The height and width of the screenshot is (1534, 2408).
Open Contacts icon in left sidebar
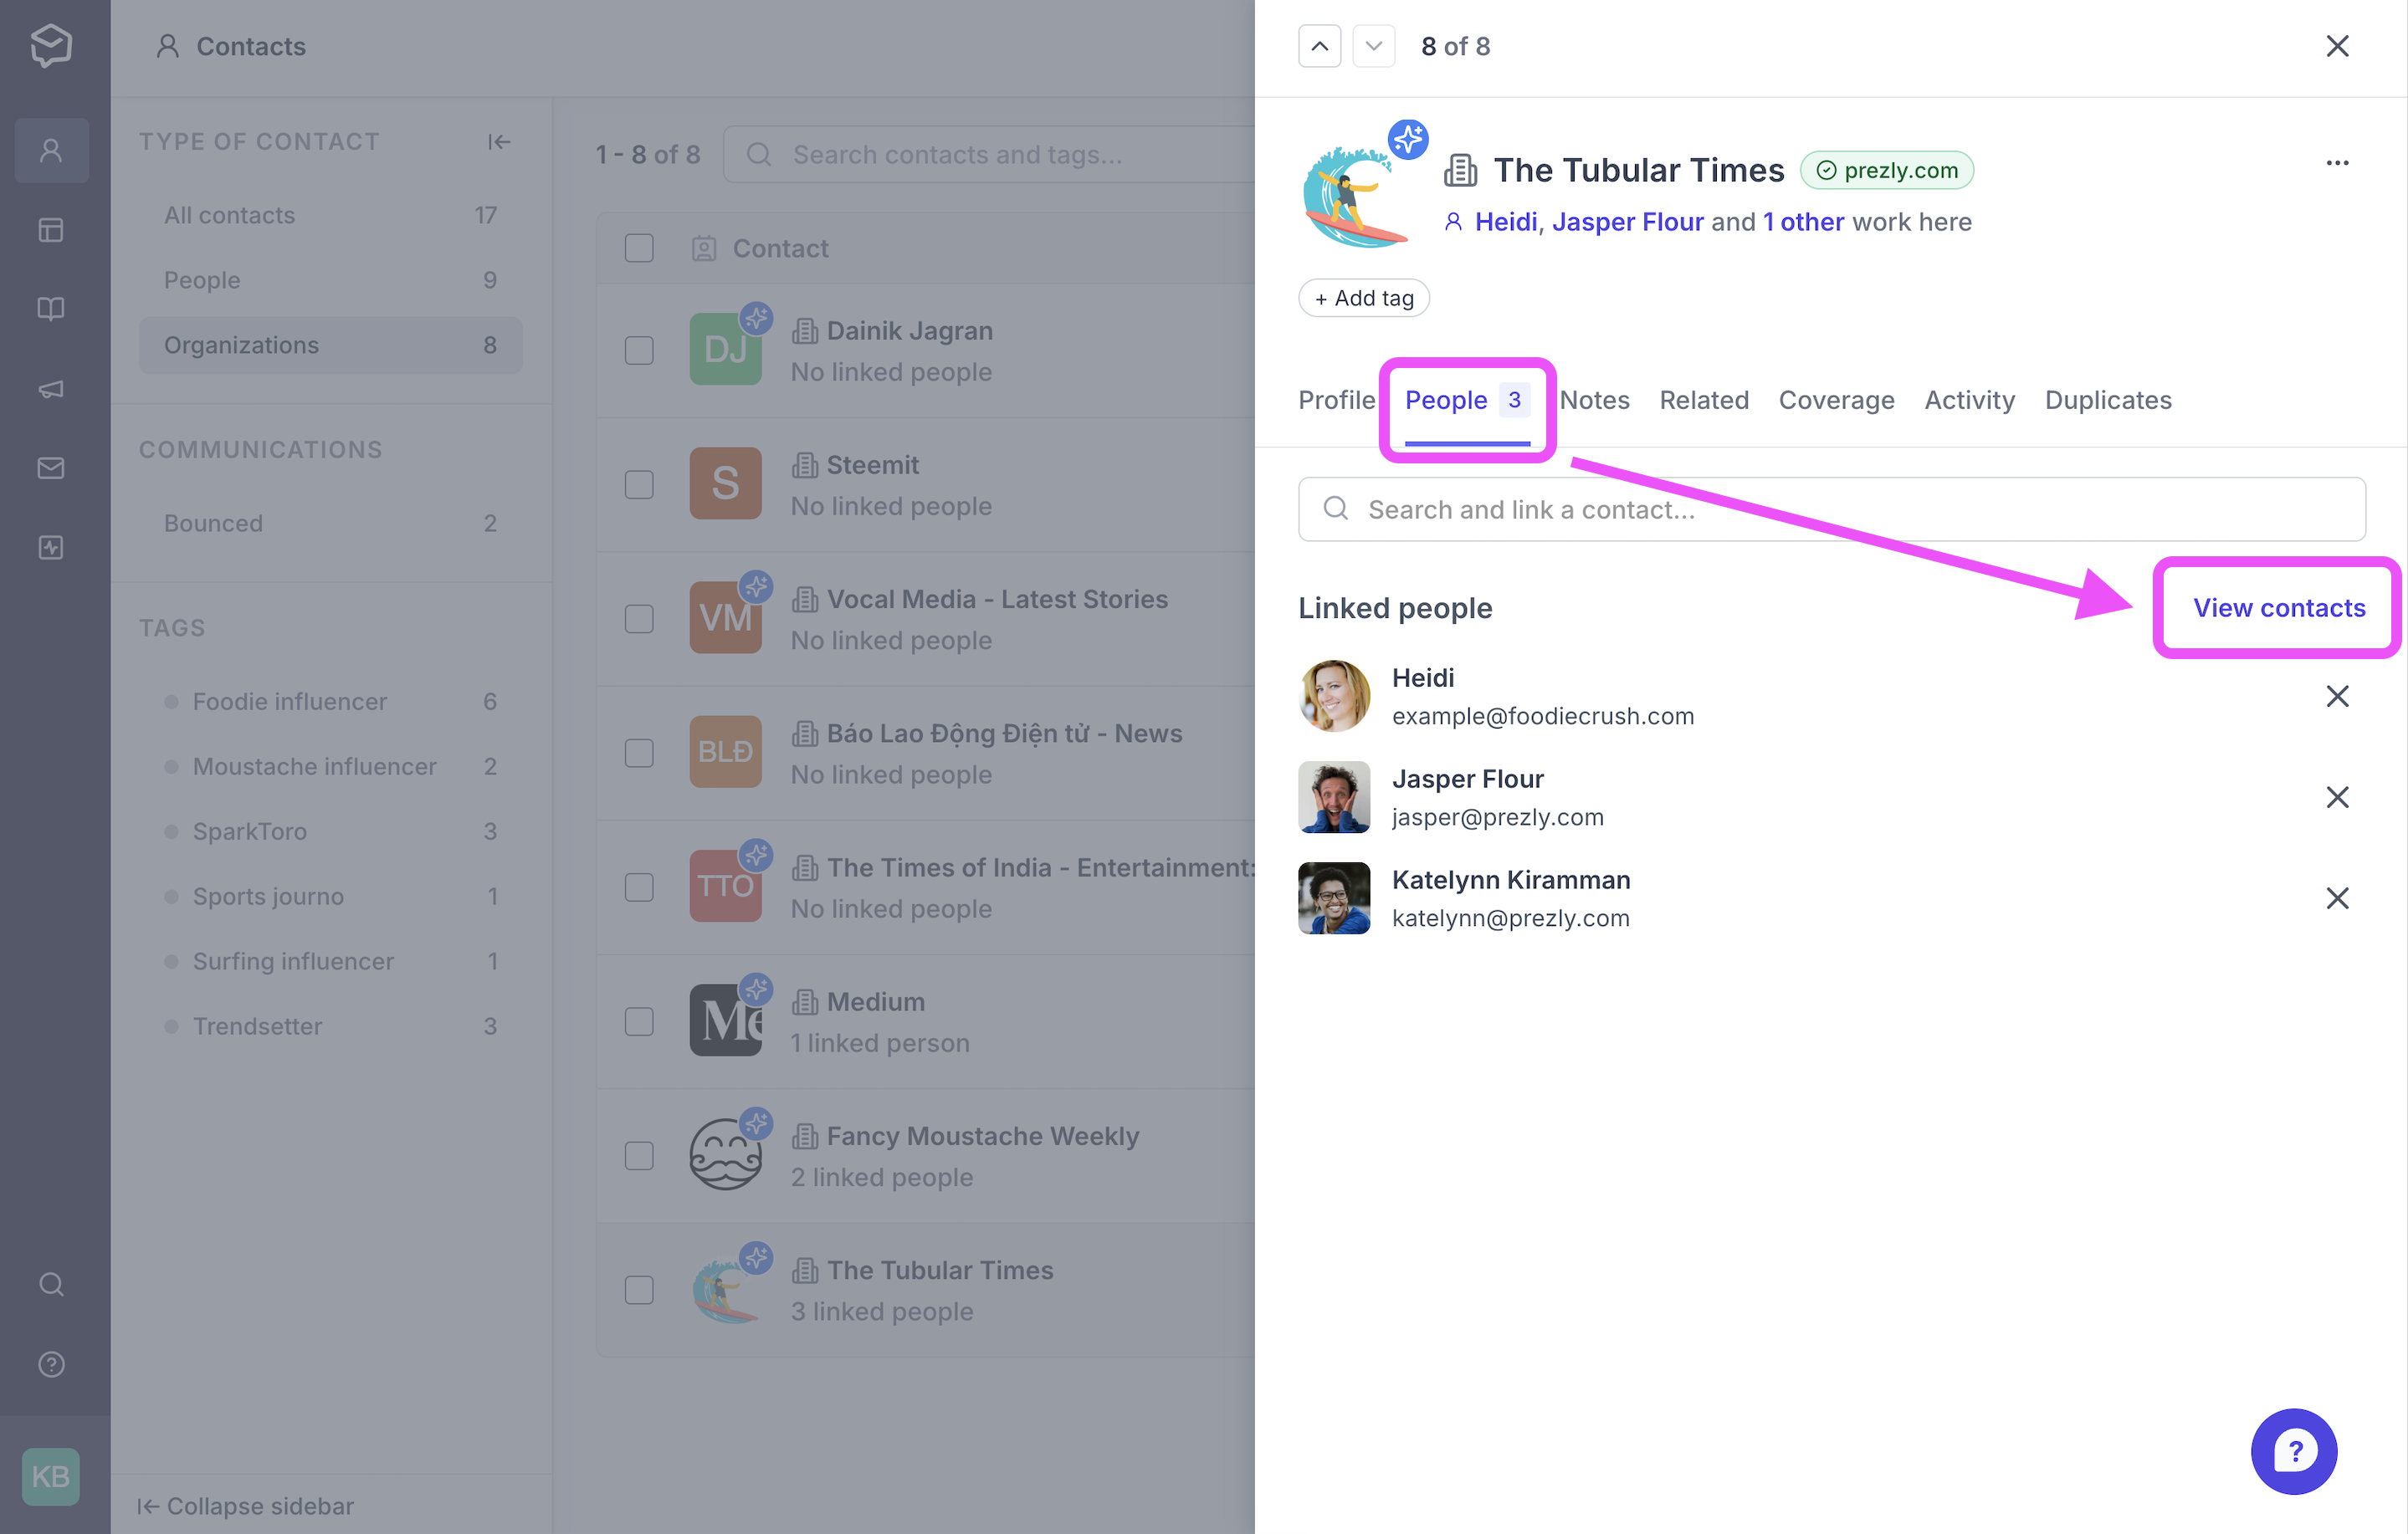pyautogui.click(x=51, y=151)
